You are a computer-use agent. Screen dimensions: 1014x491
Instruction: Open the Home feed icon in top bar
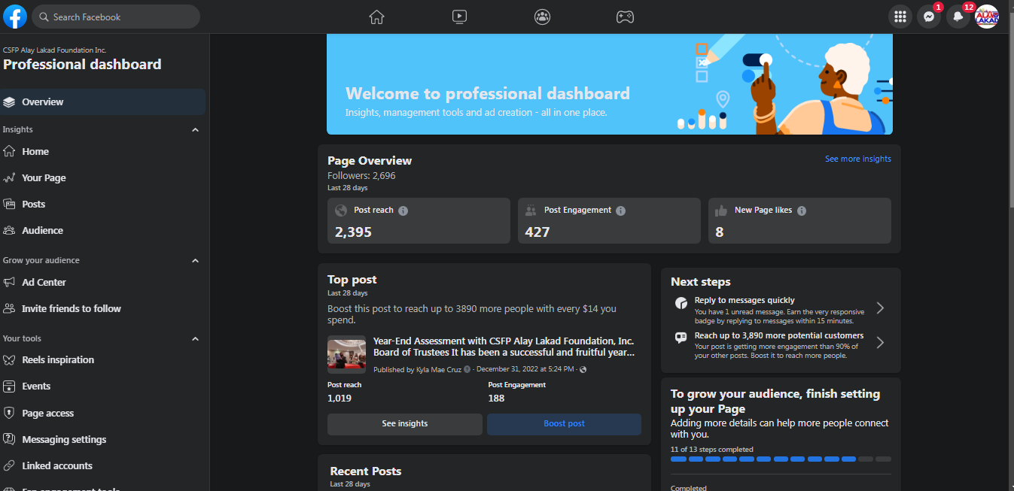(x=376, y=17)
